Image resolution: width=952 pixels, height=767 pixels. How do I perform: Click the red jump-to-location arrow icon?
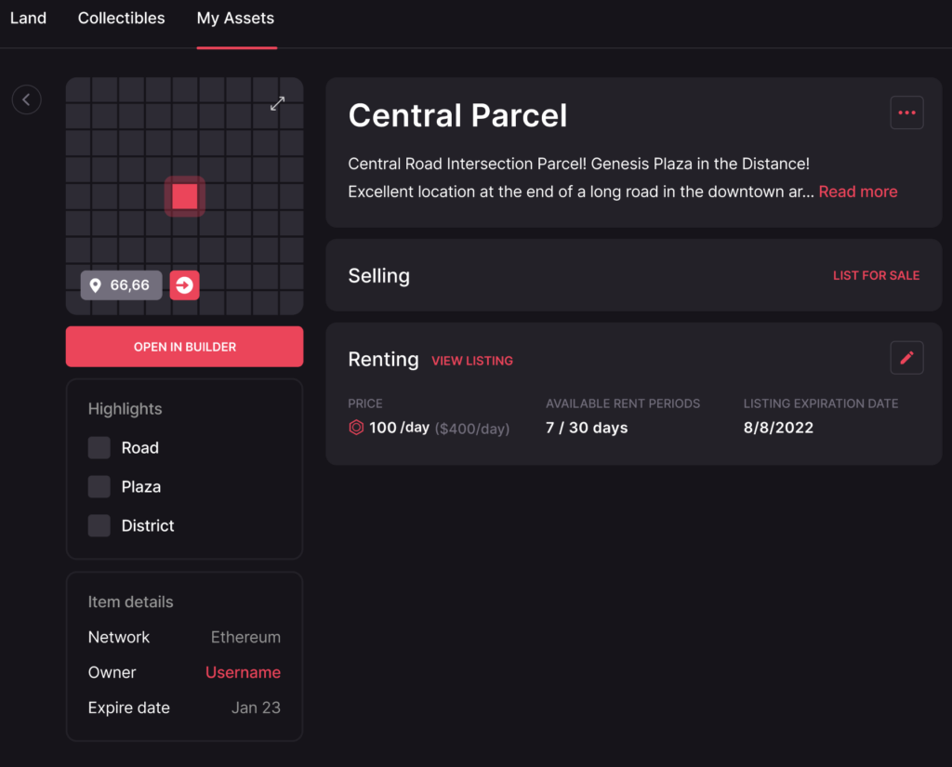tap(184, 285)
